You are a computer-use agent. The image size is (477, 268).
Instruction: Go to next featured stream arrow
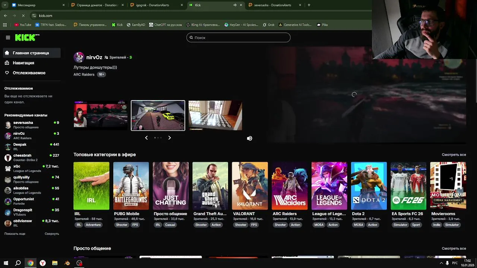point(170,138)
